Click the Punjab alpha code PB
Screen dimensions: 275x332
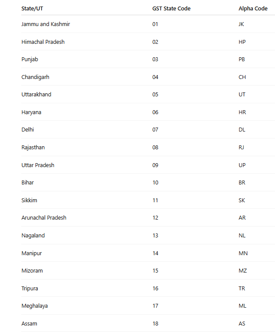click(x=242, y=59)
